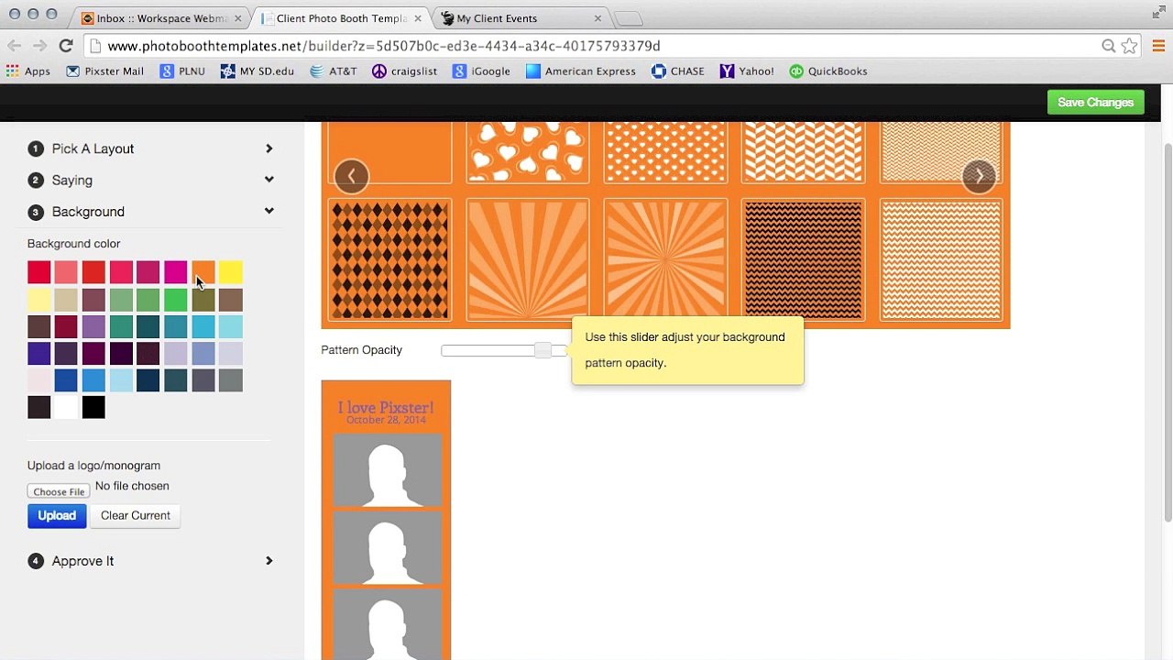The width and height of the screenshot is (1173, 660).
Task: Expand the Approve It chevron
Action: click(x=269, y=560)
